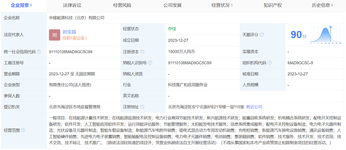Click the 存续 status value

click(x=172, y=29)
